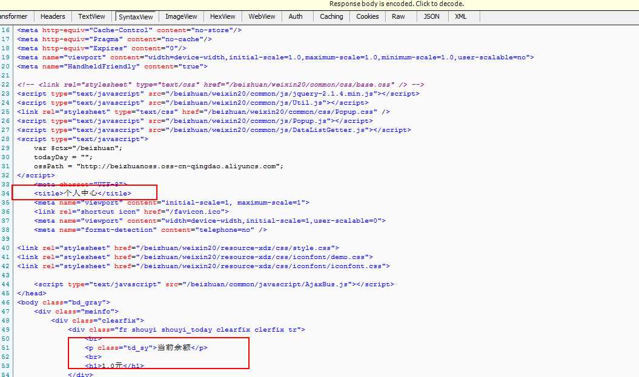Select the SyntaxView tab
Image resolution: width=639 pixels, height=377 pixels.
(135, 17)
